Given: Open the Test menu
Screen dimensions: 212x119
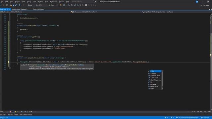Looking at the screenshot, I should click(x=34, y=2).
